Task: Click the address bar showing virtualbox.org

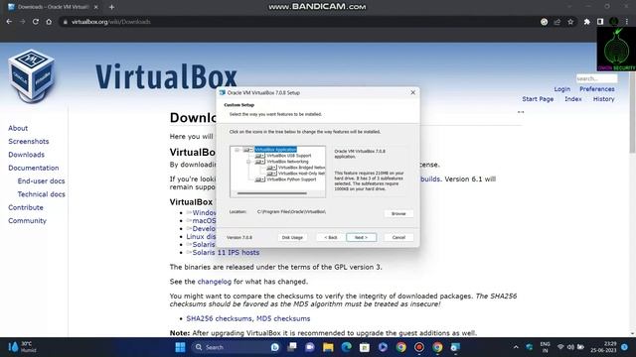Action: 300,22
